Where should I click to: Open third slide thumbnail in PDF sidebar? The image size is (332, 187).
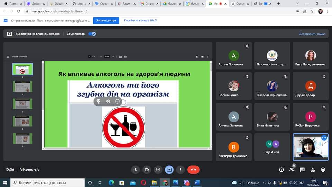click(22, 104)
